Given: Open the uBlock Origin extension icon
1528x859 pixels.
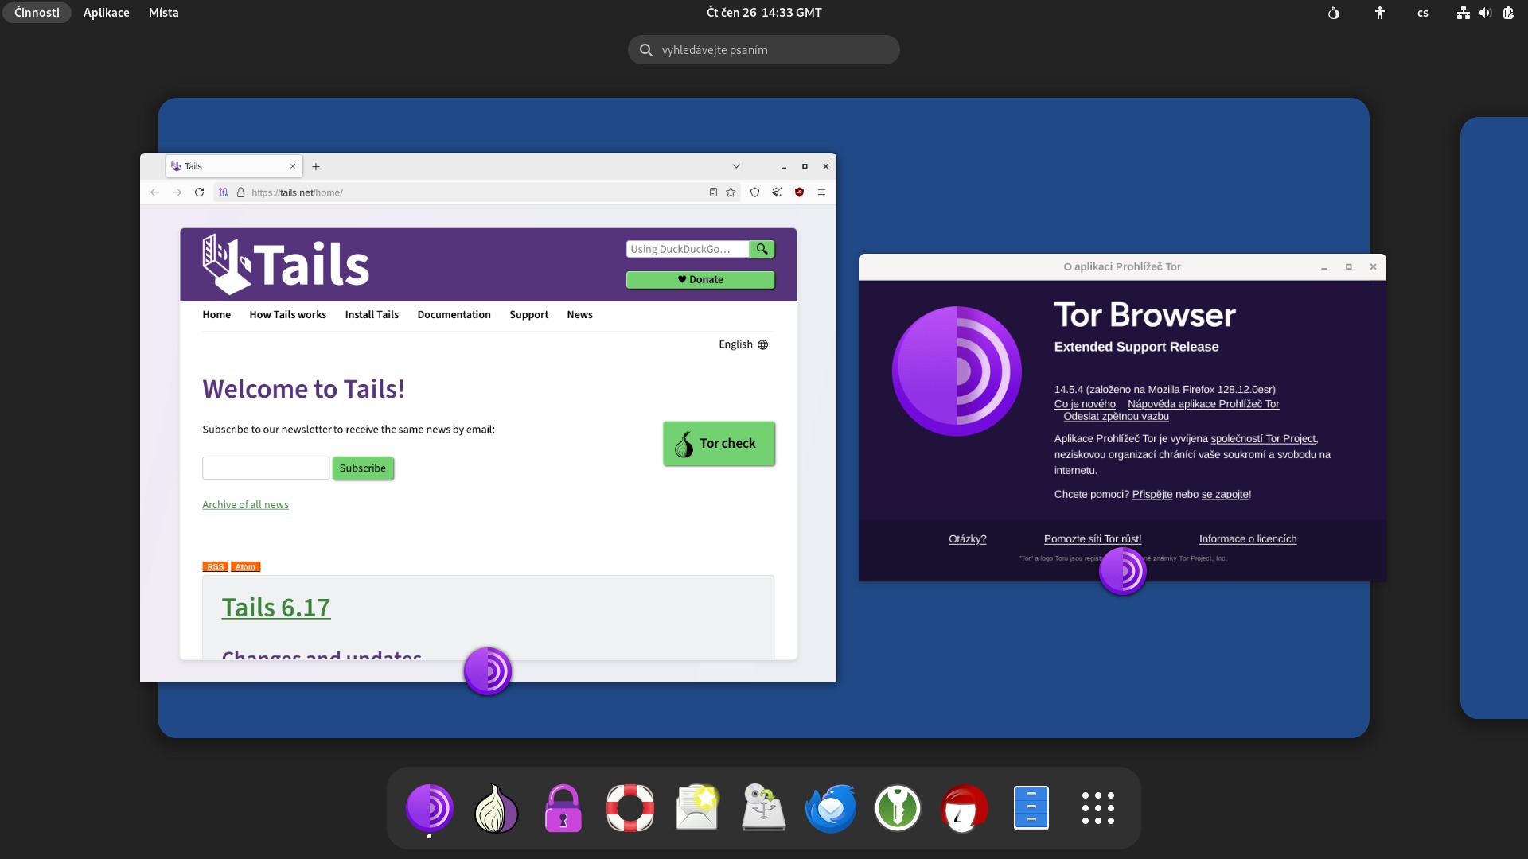Looking at the screenshot, I should [799, 192].
